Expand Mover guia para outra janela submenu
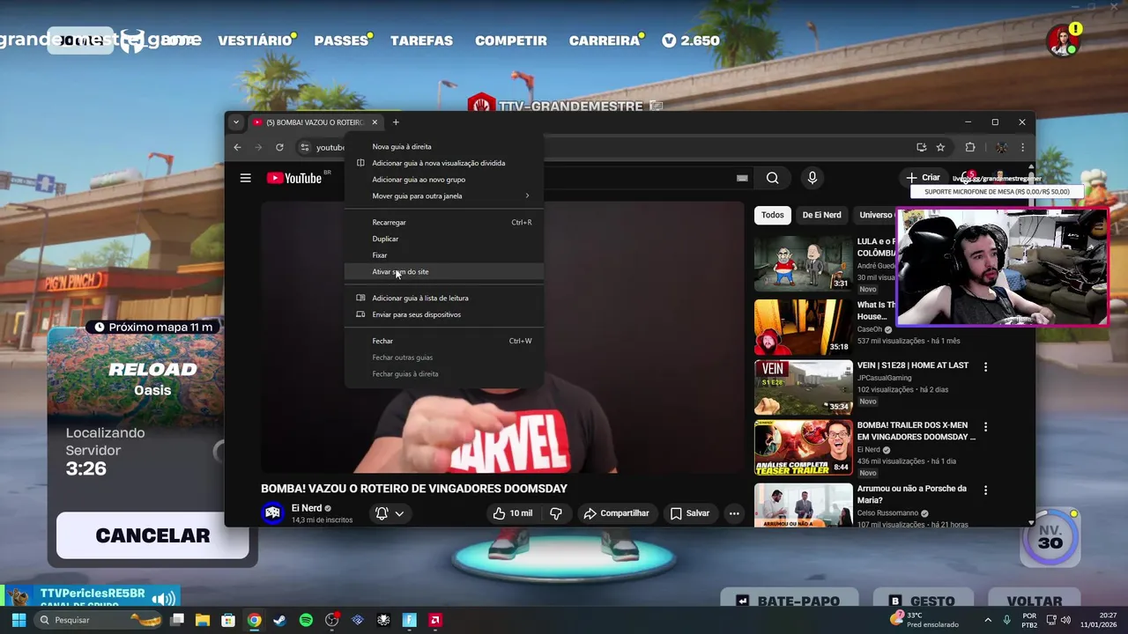The width and height of the screenshot is (1128, 634). click(x=444, y=195)
